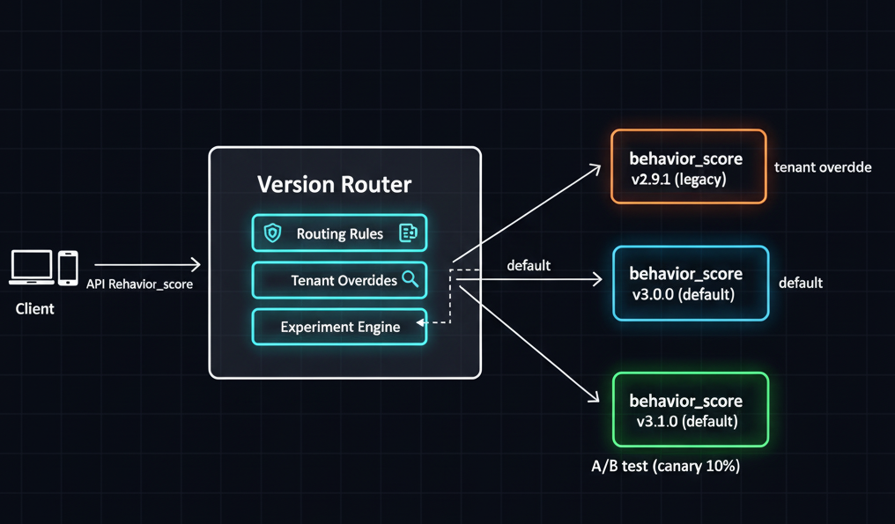Click the A/B test (canary 10%) caption
Viewport: 895px width, 524px height.
click(665, 466)
